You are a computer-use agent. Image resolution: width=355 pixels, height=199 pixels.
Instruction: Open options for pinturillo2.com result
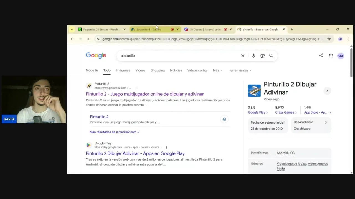136,88
